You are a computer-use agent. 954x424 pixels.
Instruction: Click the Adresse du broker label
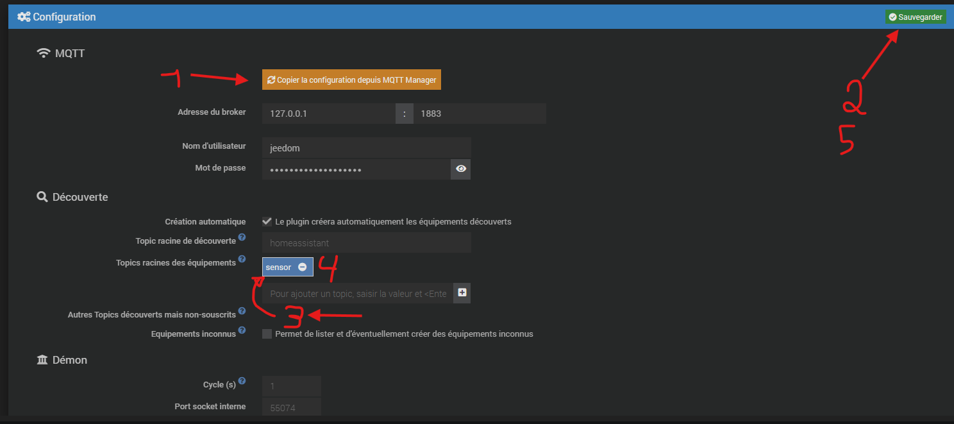coord(212,112)
